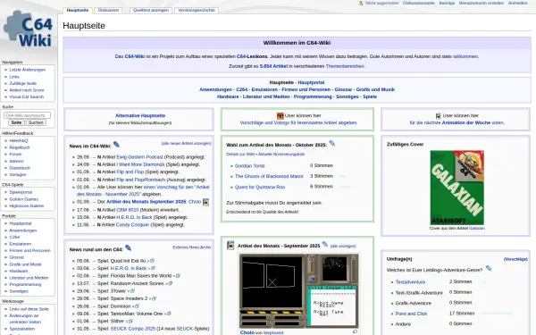Click Vorschläge link in Umfrage box
The height and width of the screenshot is (335, 536).
515,259
